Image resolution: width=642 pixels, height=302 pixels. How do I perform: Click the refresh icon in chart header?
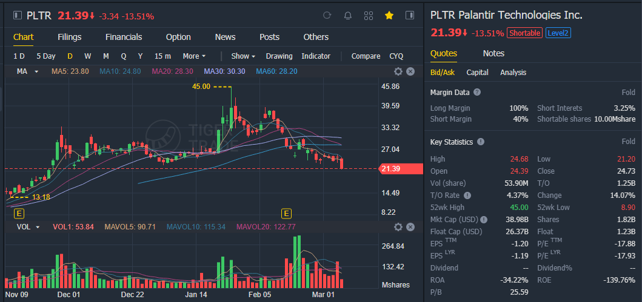(x=327, y=16)
